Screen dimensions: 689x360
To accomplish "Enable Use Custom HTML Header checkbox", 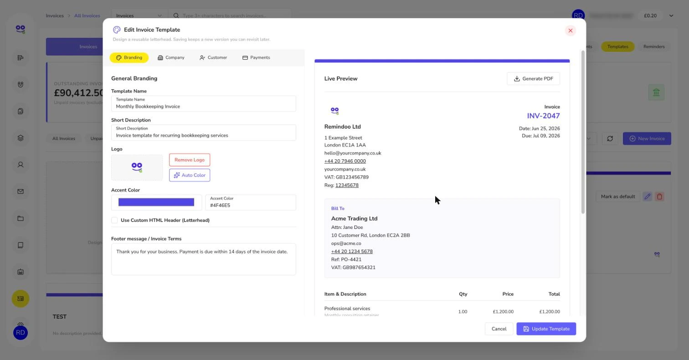I will point(114,220).
